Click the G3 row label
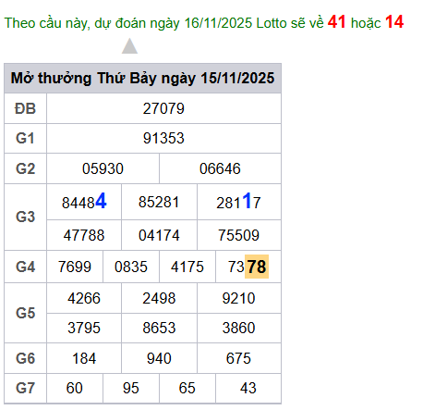 (25, 217)
